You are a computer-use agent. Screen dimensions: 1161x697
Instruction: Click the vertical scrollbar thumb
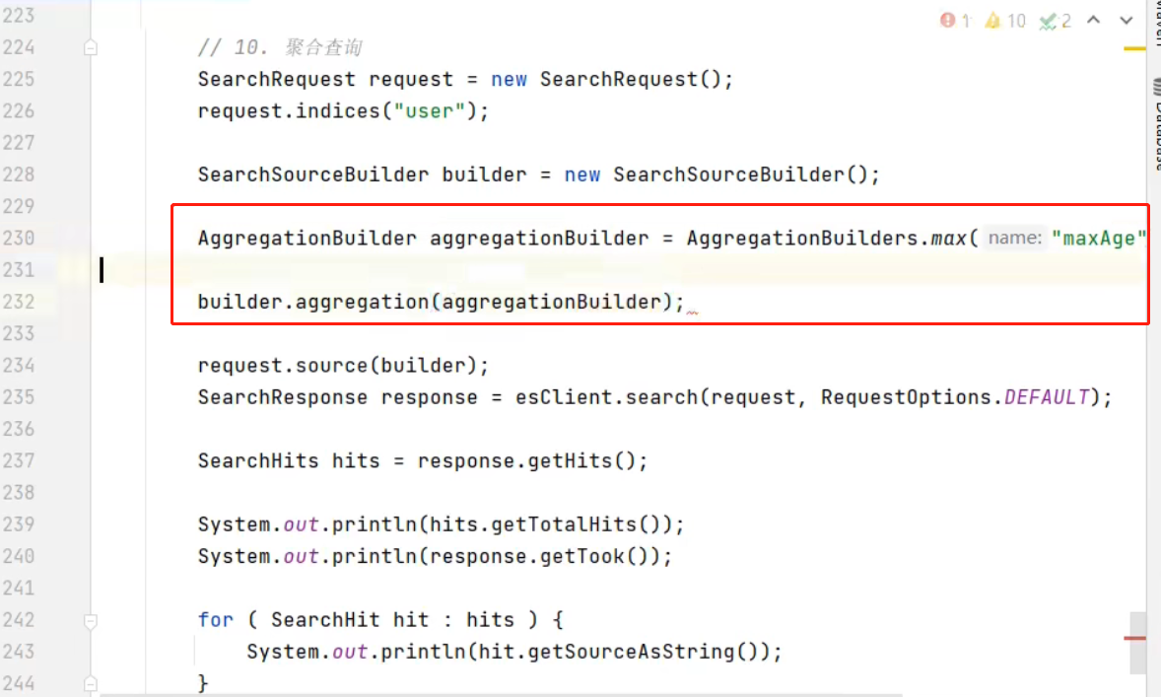pyautogui.click(x=1138, y=643)
